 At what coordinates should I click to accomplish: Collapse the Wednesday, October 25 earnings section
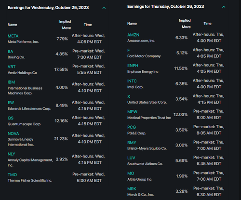pyautogui.click(x=104, y=8)
